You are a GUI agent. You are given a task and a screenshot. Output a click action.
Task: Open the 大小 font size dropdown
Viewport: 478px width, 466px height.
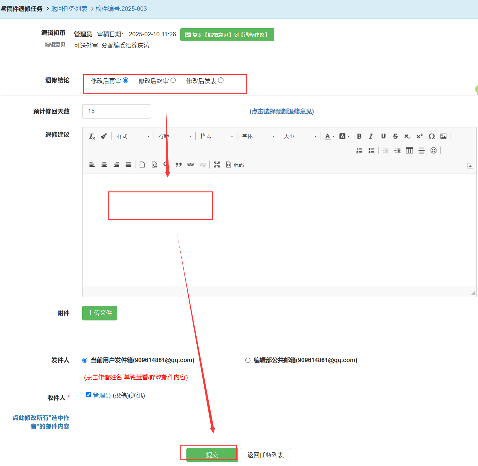pos(300,136)
